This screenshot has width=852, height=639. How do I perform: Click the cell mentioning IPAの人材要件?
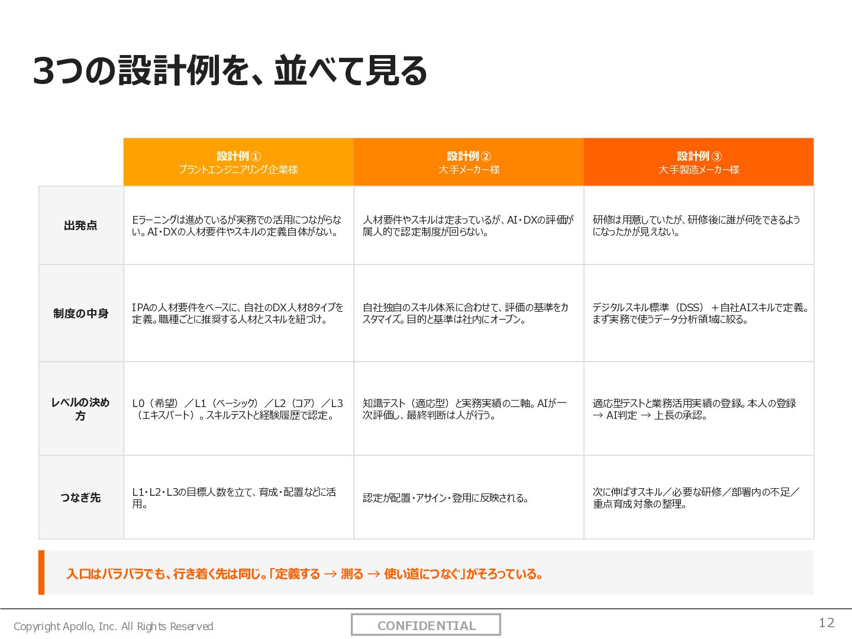(238, 313)
